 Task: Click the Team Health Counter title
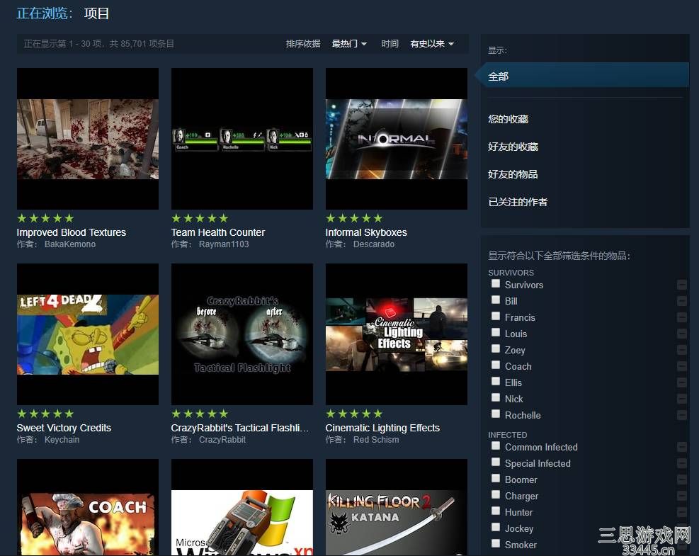tap(218, 232)
